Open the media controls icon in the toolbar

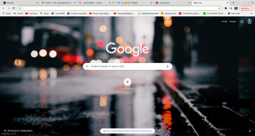point(231,8)
